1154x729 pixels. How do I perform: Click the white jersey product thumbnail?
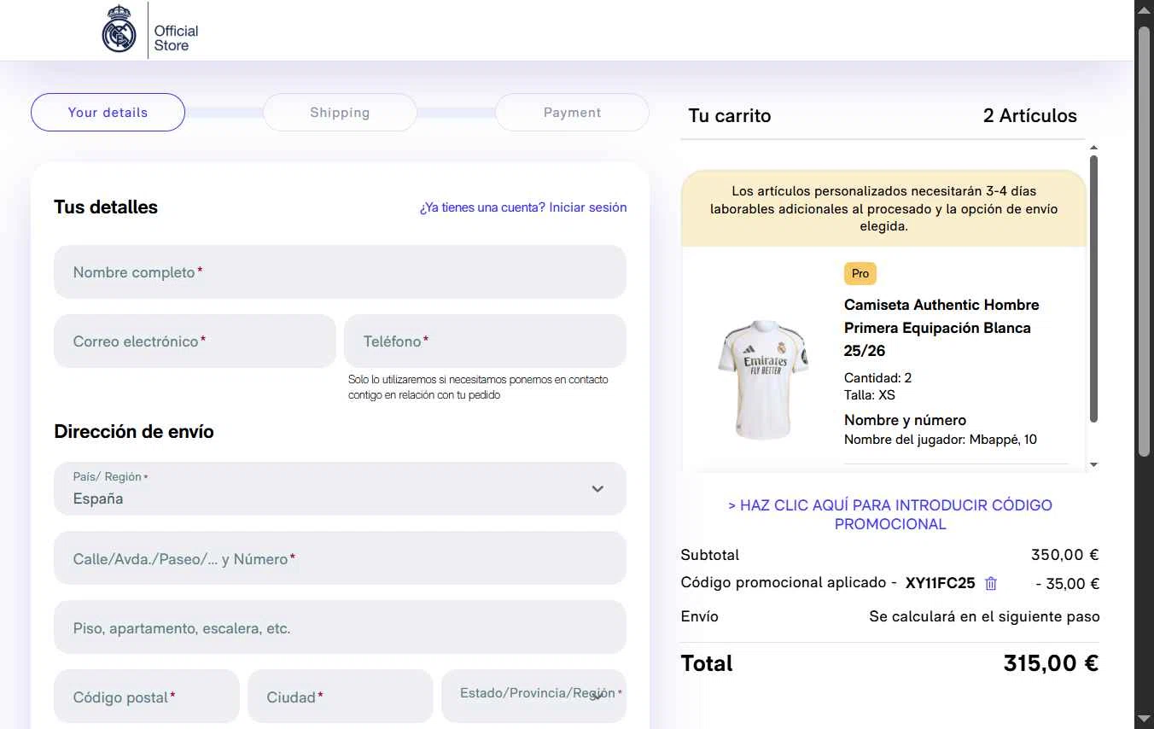(762, 378)
